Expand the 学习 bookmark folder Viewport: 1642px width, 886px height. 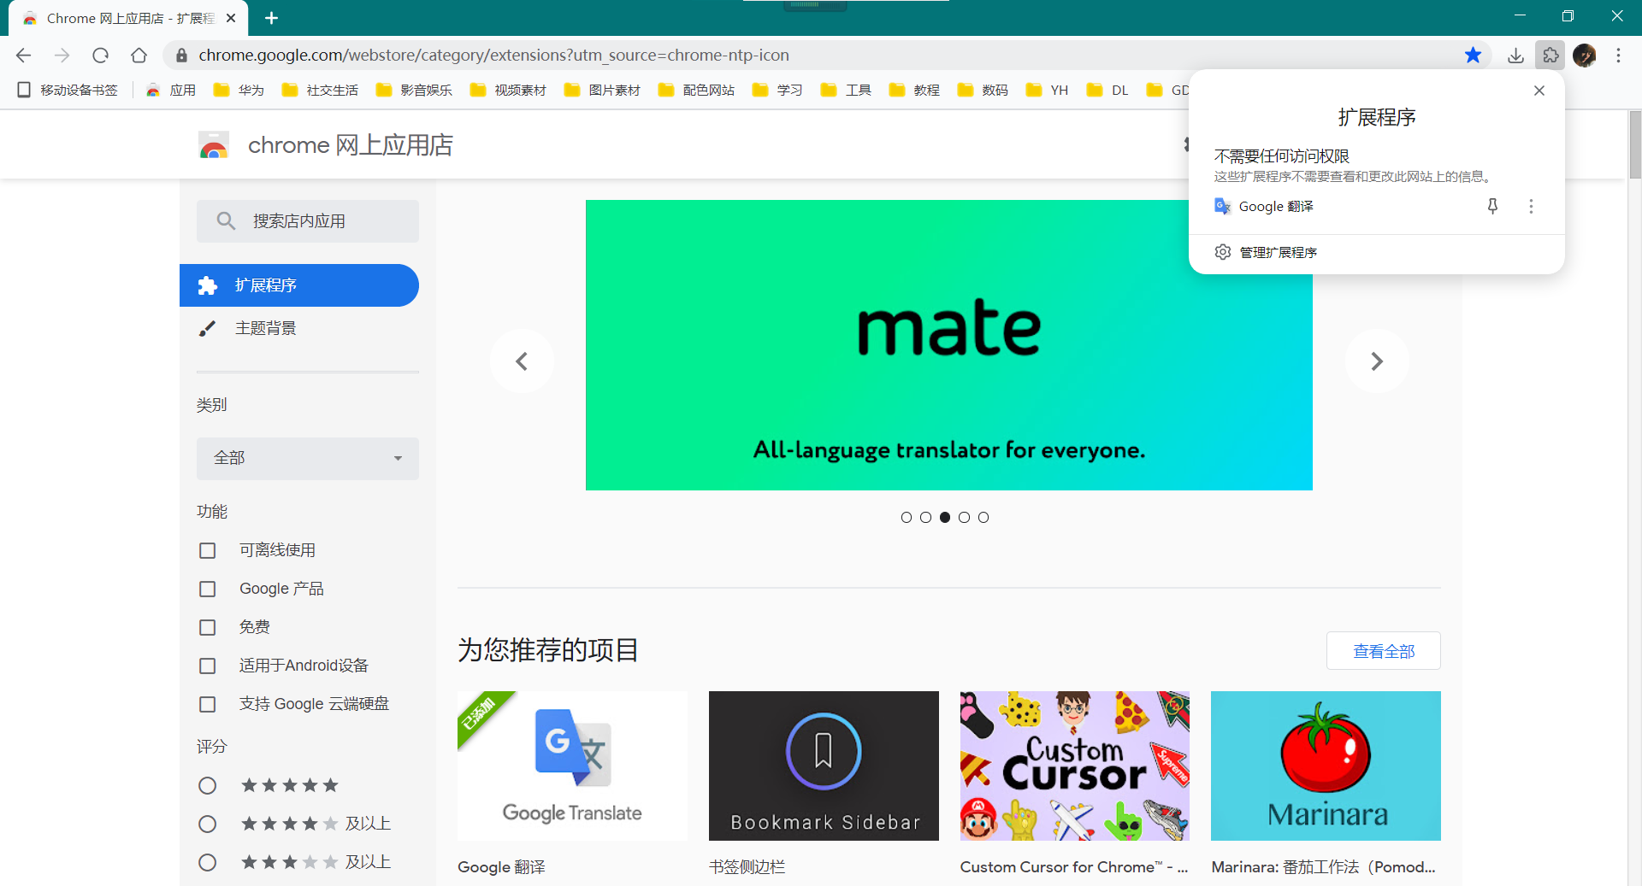[x=777, y=90]
